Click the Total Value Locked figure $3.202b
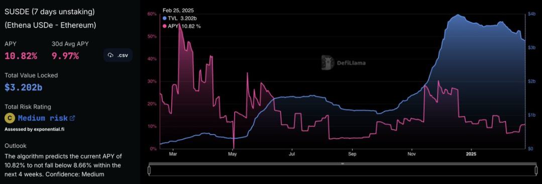 tap(24, 87)
